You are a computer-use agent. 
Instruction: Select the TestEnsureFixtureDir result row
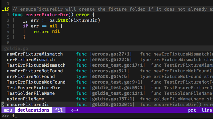pos(33,88)
